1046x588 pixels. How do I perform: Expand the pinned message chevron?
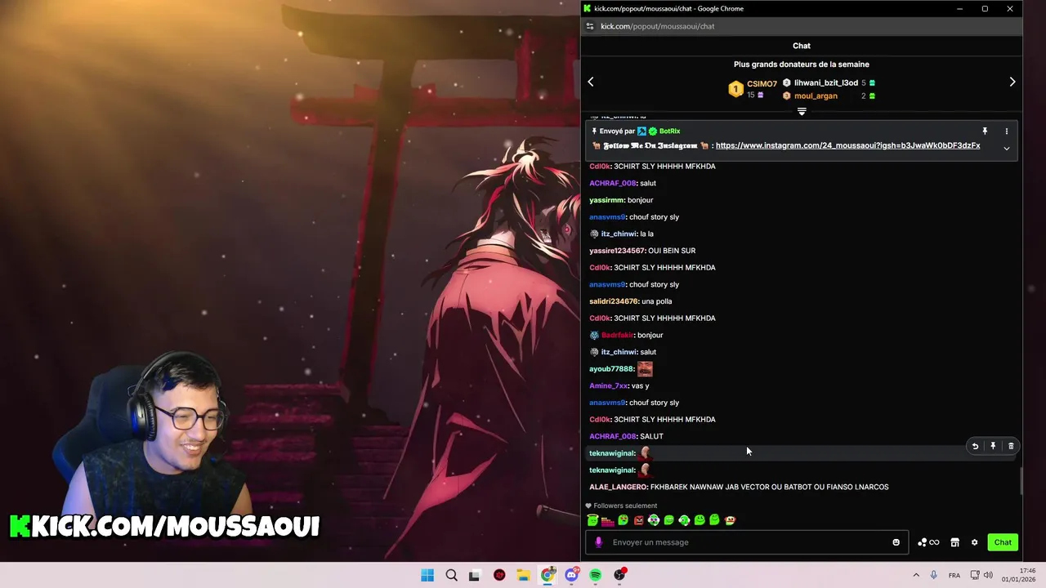click(1007, 149)
